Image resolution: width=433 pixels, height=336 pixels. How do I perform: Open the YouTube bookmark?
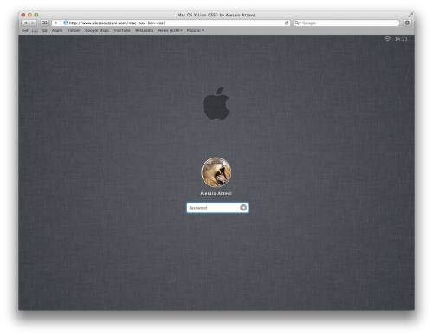(x=122, y=30)
